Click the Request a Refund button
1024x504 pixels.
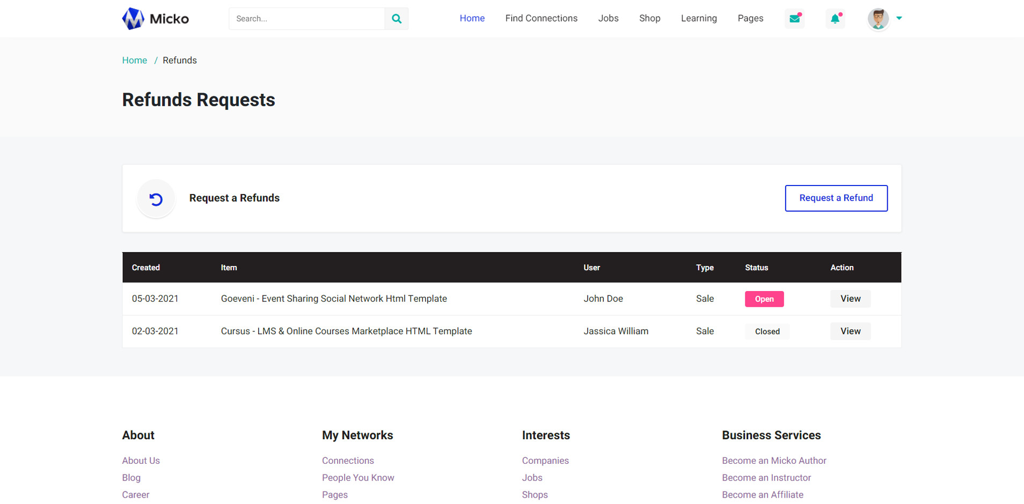(836, 198)
